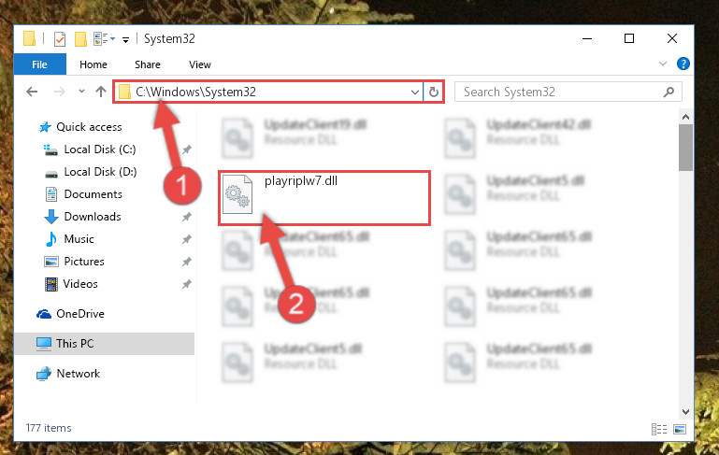Image resolution: width=719 pixels, height=455 pixels.
Task: Open the address bar history dropdown
Action: pyautogui.click(x=415, y=92)
